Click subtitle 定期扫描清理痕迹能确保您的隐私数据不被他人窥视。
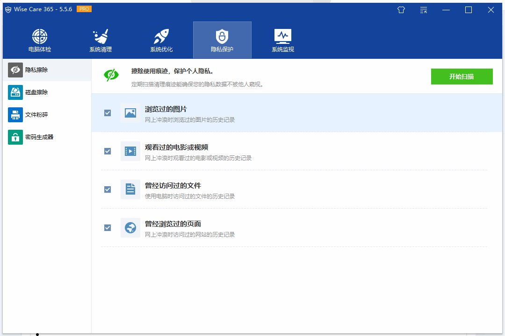This screenshot has width=505, height=336. (197, 84)
